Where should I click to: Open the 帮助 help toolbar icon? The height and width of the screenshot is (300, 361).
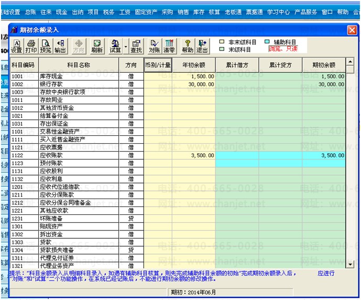(x=188, y=46)
